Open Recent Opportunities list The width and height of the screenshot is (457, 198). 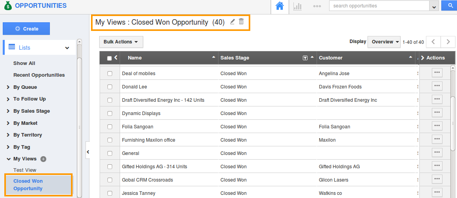tap(39, 75)
